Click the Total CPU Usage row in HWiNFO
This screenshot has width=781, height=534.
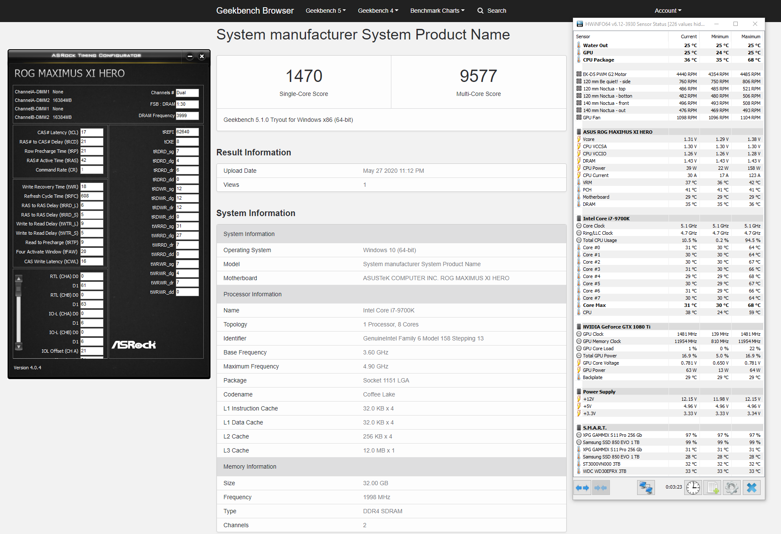tap(669, 240)
